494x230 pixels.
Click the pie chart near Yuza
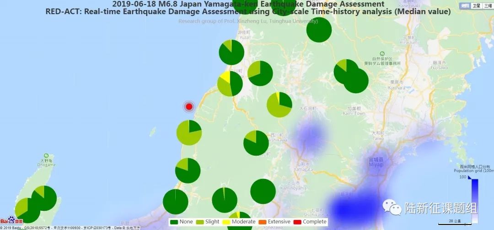pos(231,52)
